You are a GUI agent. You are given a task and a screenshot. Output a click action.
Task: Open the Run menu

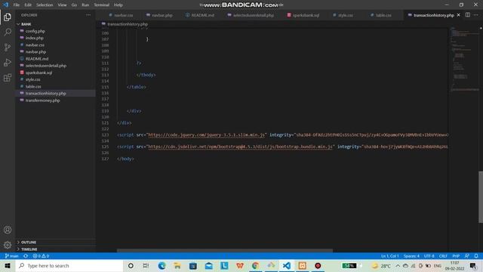click(x=85, y=5)
